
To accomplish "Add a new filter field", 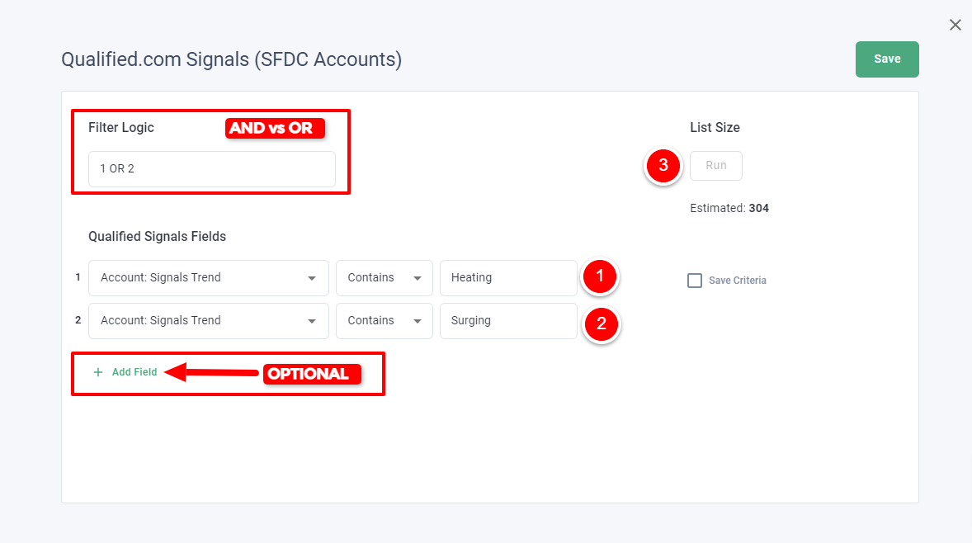I will tap(125, 372).
